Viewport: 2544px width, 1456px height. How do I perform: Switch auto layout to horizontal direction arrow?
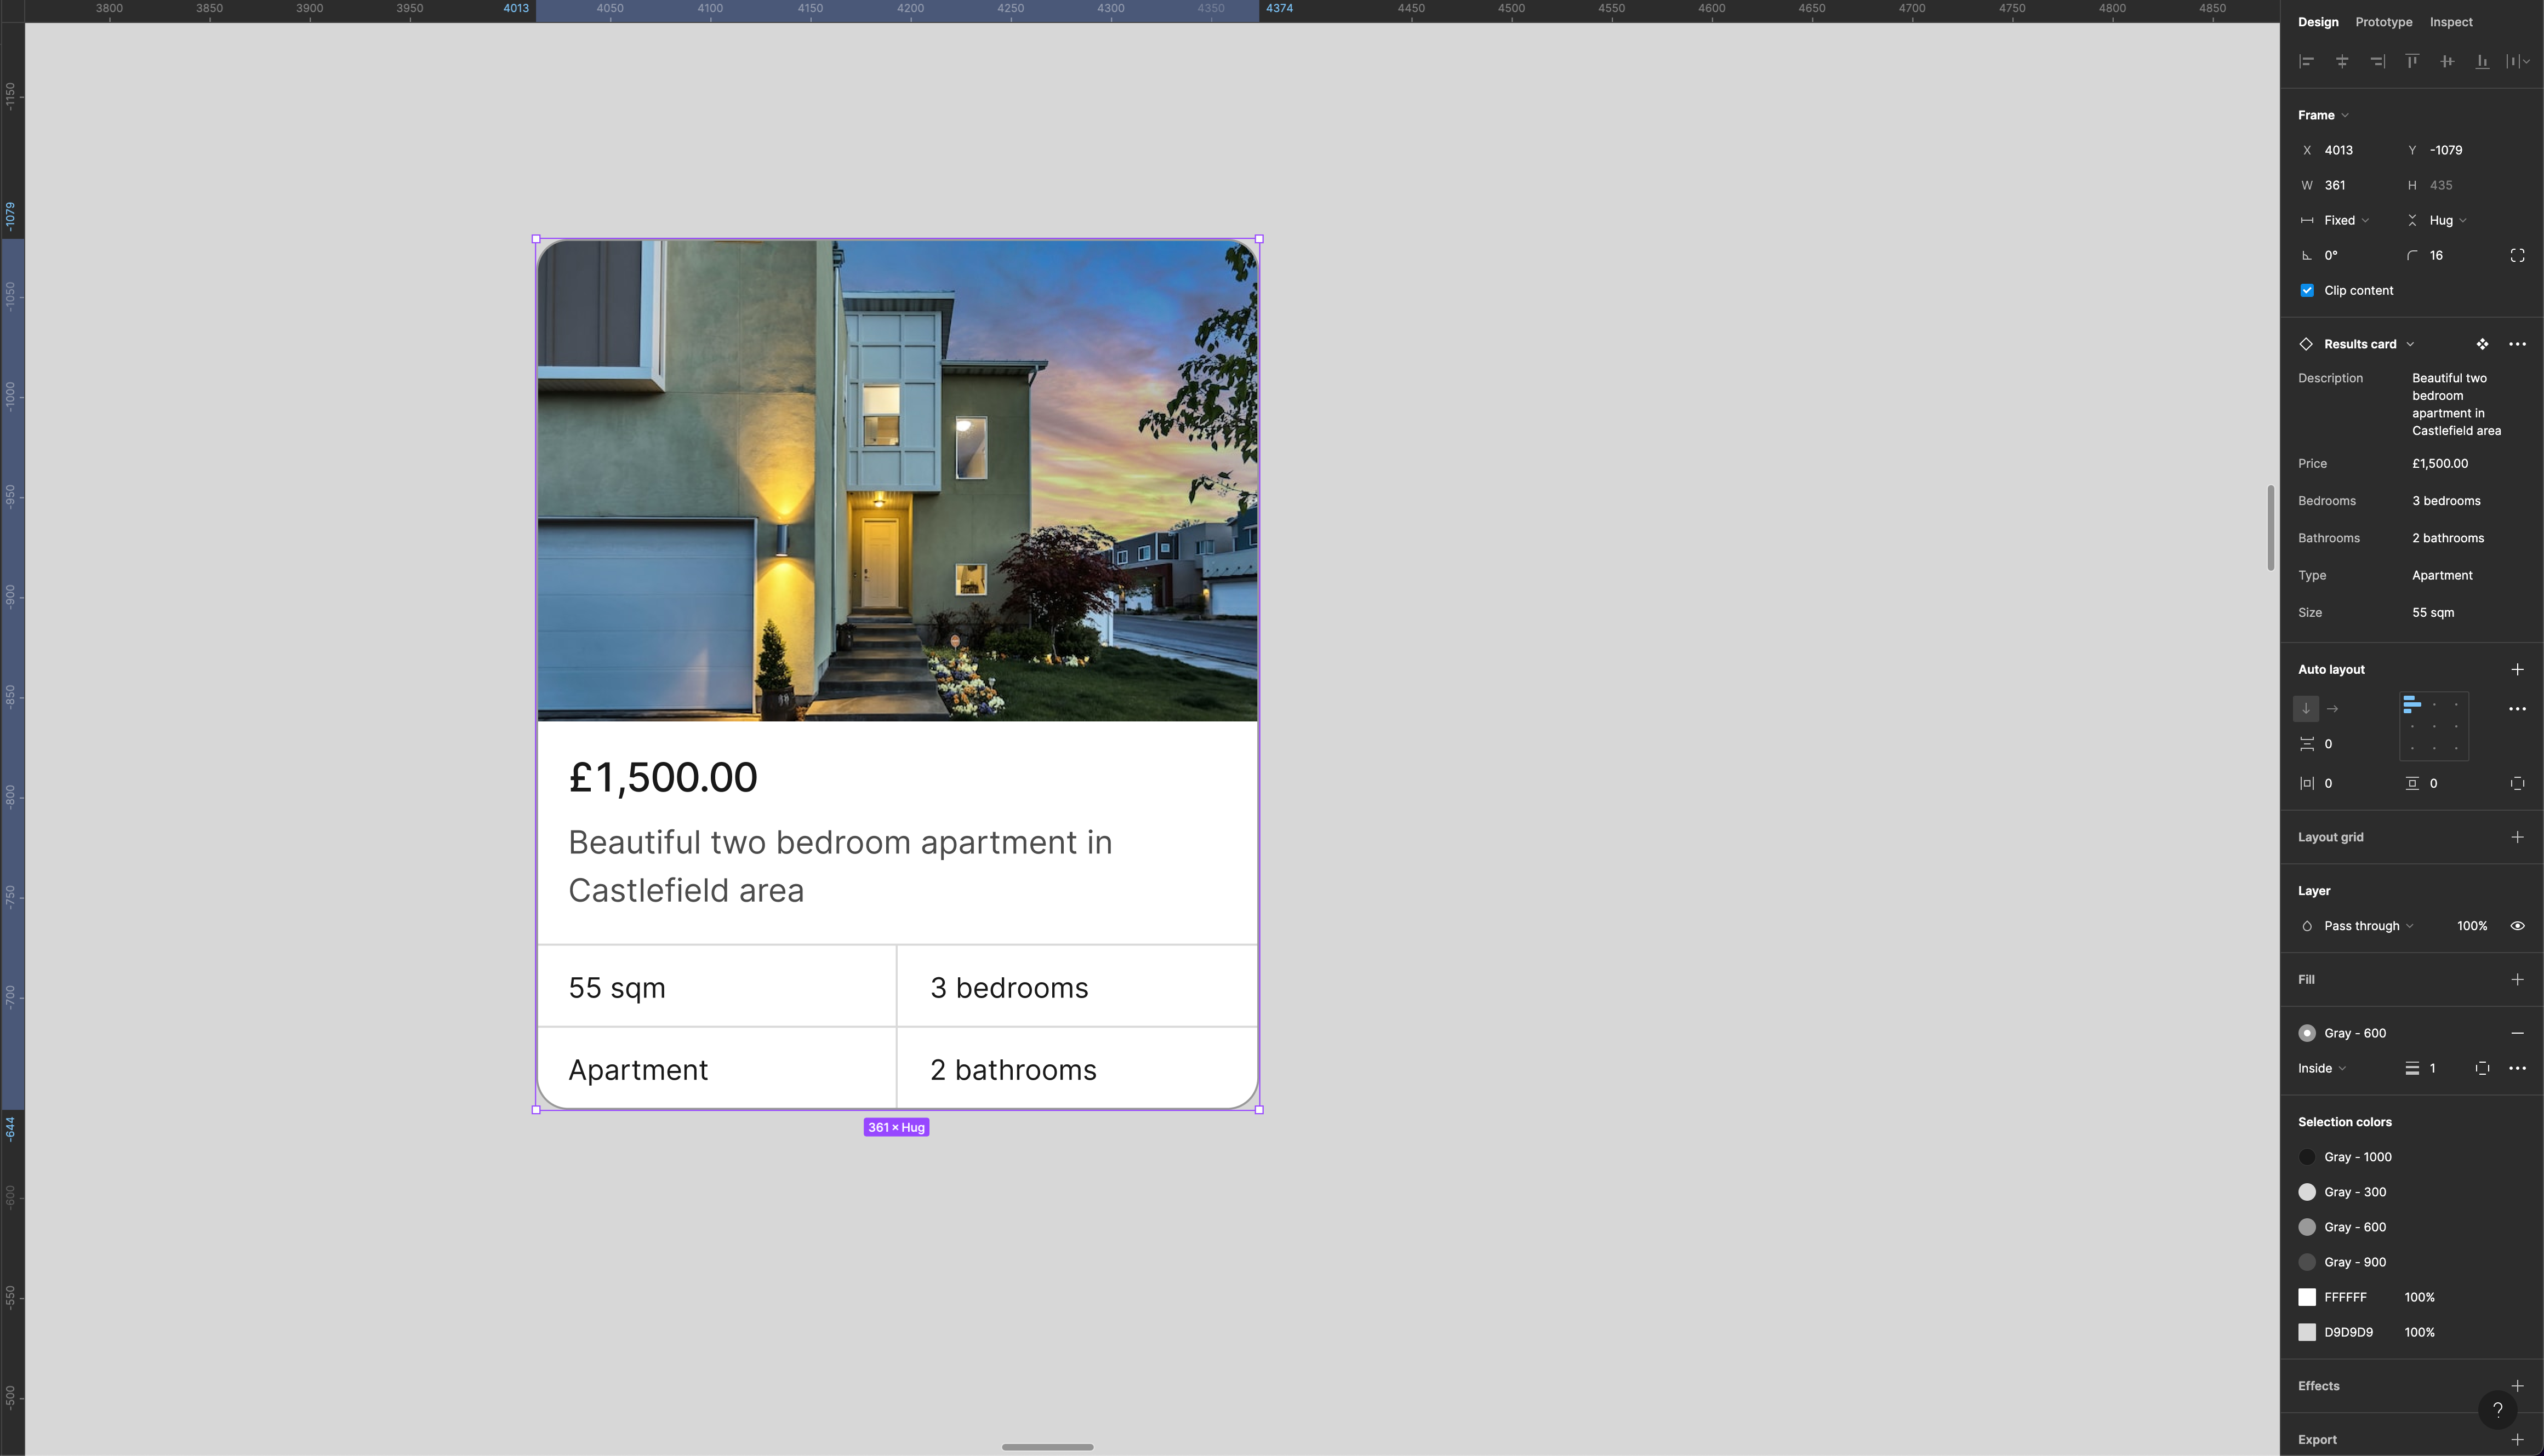(x=2332, y=708)
